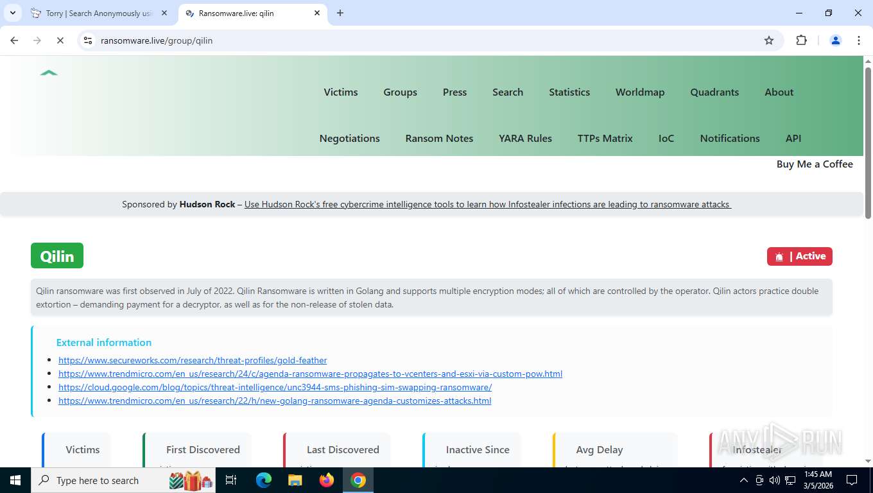The width and height of the screenshot is (873, 493).
Task: Click the taskbar search box
Action: coord(123,480)
